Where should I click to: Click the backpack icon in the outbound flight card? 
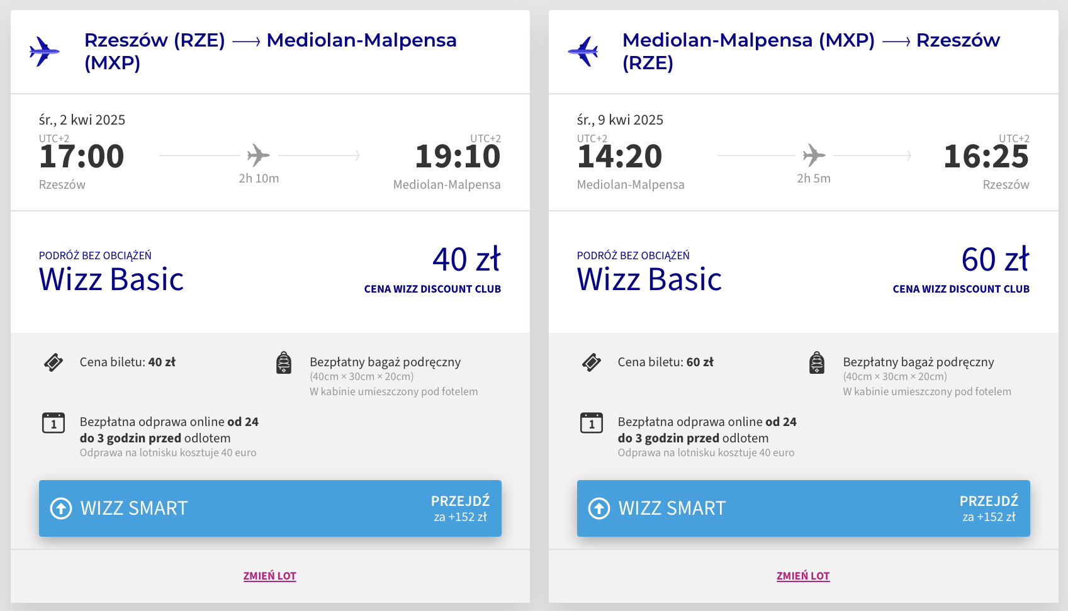coord(284,362)
